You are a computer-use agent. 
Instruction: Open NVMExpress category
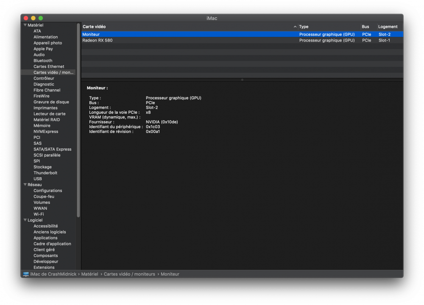pyautogui.click(x=46, y=132)
